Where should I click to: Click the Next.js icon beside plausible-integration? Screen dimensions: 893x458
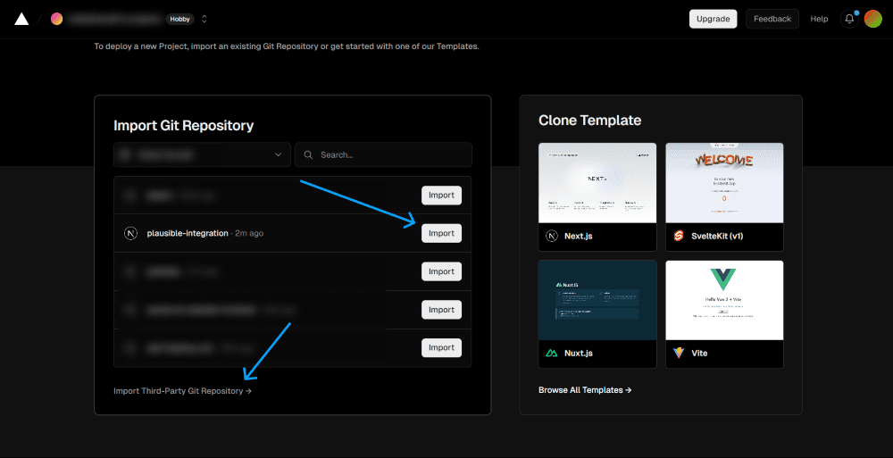click(131, 233)
